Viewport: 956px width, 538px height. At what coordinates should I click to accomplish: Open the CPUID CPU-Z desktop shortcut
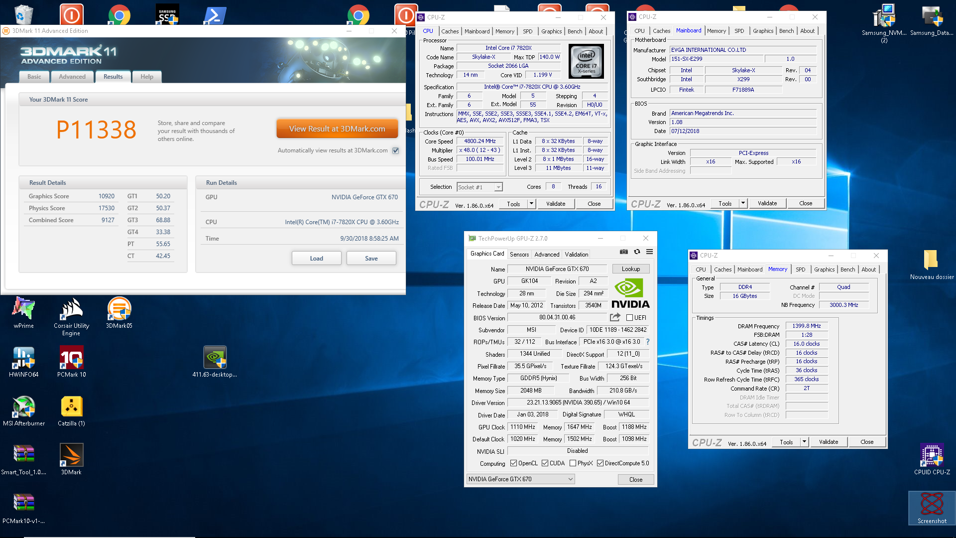(932, 459)
